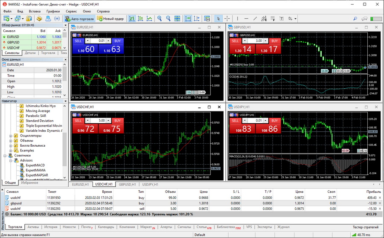Toggle the chart auto-scroll toolbar button
The height and width of the screenshot is (238, 384).
(x=188, y=19)
